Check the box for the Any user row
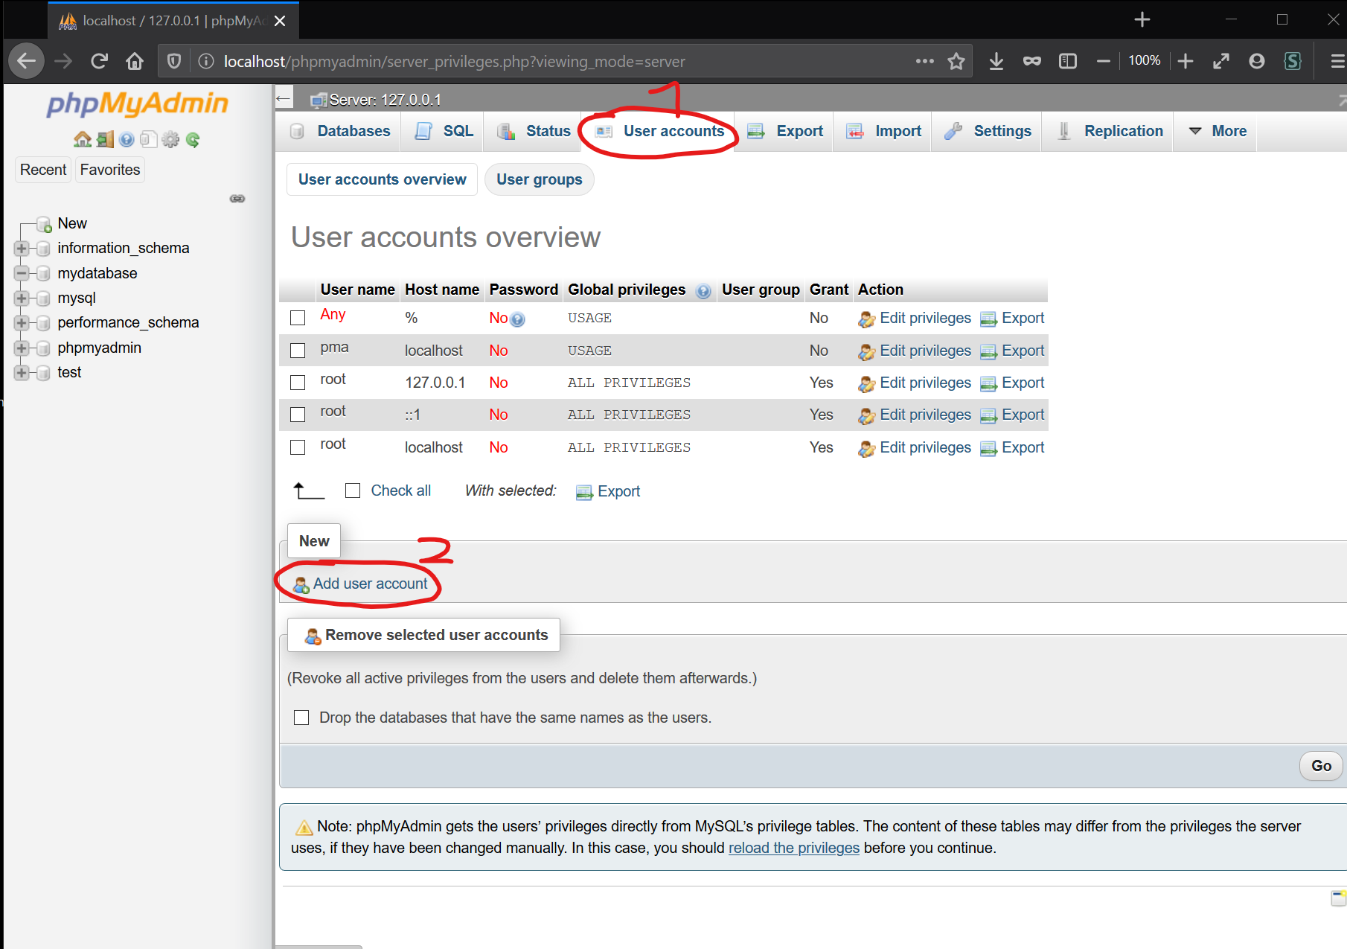 point(298,318)
